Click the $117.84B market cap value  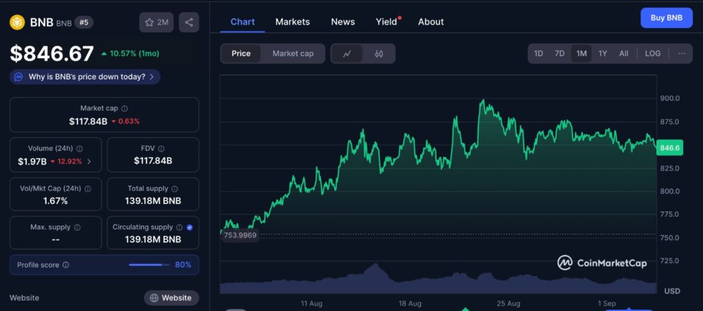[x=88, y=121]
